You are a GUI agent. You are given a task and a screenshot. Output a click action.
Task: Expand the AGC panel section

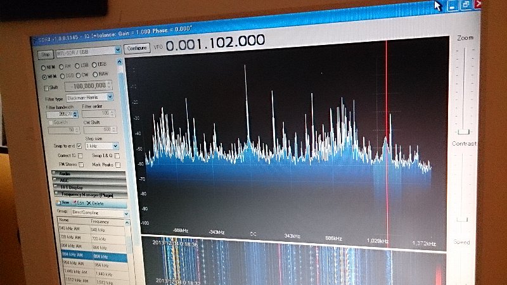click(55, 180)
